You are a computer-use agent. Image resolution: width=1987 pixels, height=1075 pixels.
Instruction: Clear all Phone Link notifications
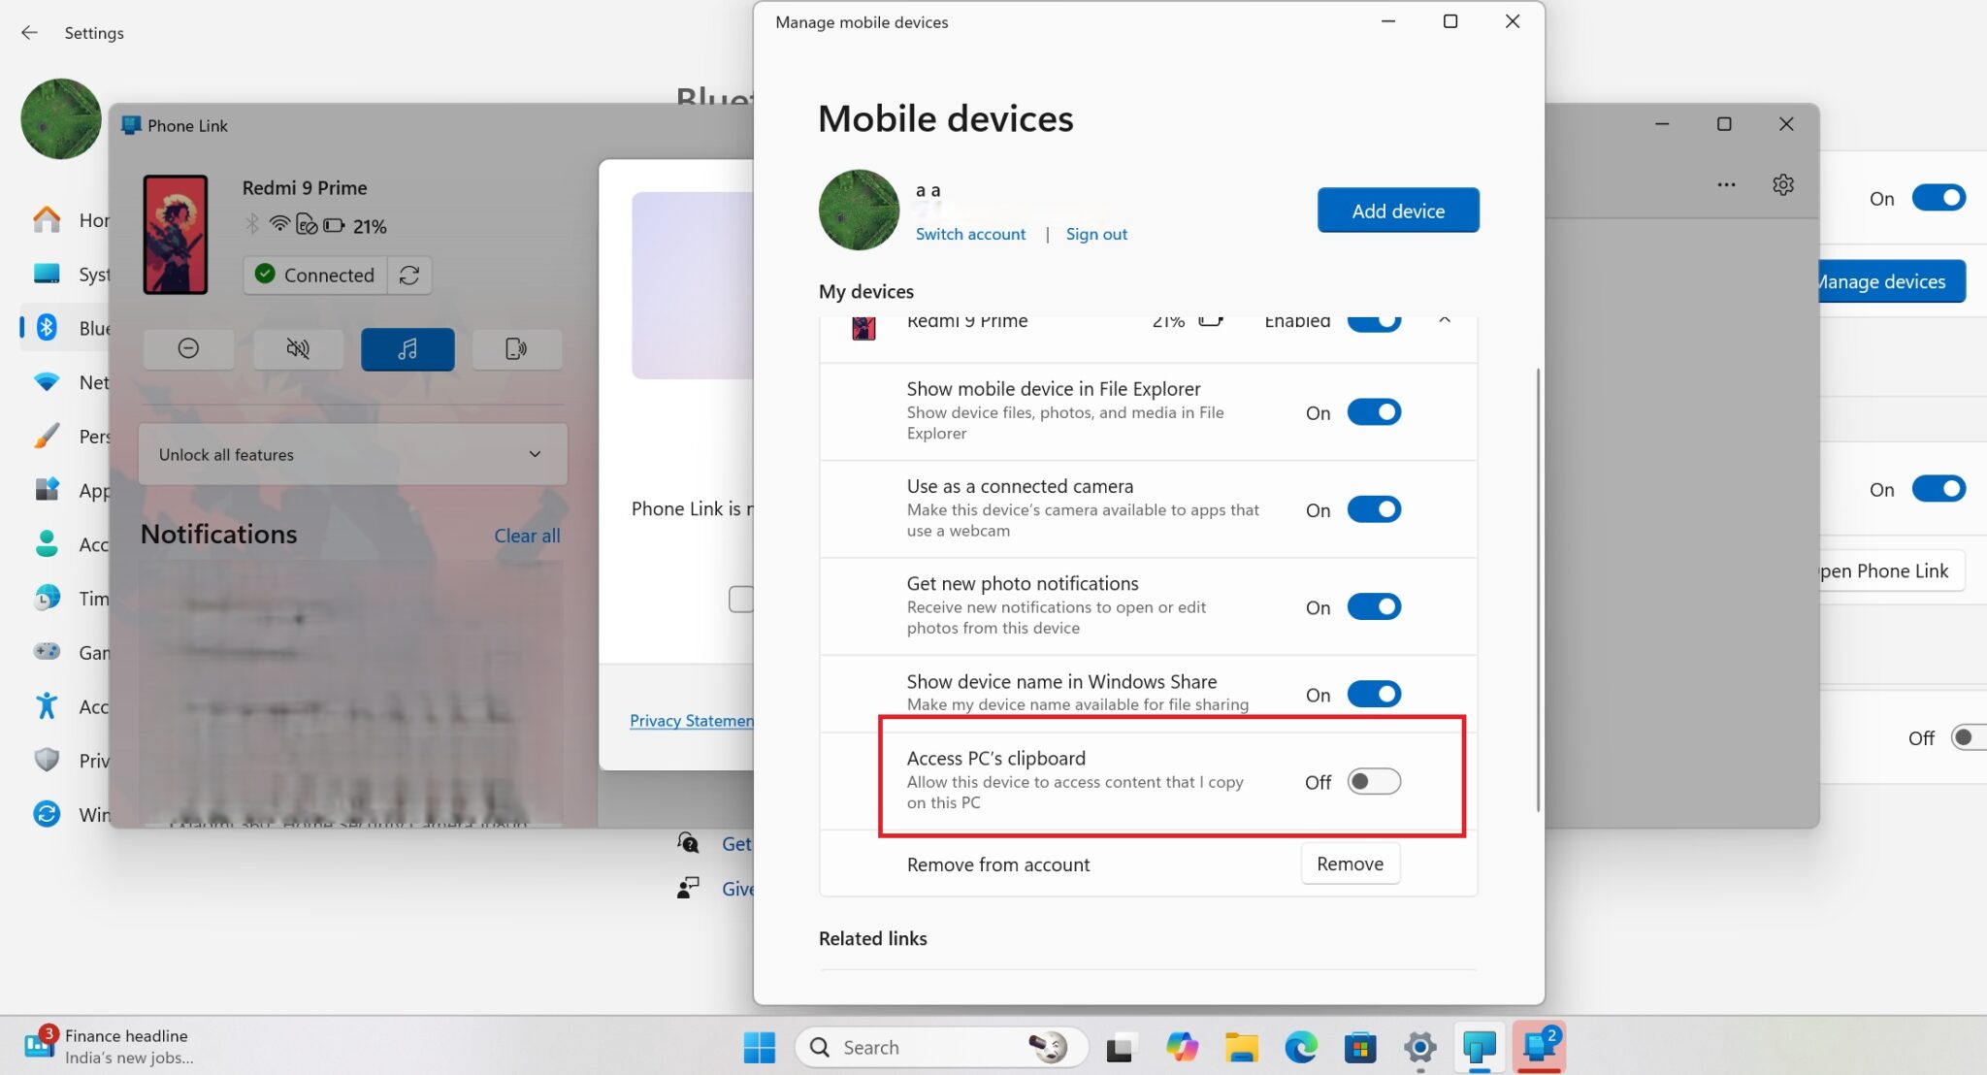pos(527,535)
